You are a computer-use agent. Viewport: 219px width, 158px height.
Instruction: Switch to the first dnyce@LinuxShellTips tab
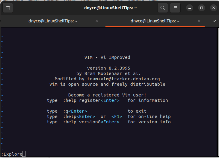53,21
